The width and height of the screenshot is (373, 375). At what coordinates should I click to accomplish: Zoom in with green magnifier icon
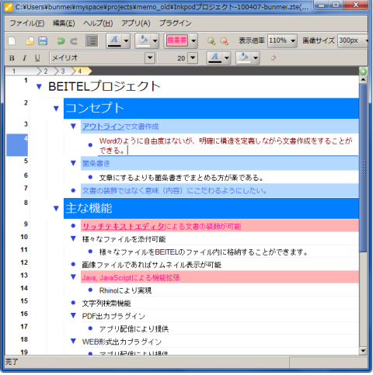click(x=211, y=41)
